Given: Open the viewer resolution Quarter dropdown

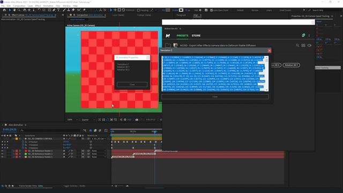Looking at the screenshot, I should click(x=88, y=120).
